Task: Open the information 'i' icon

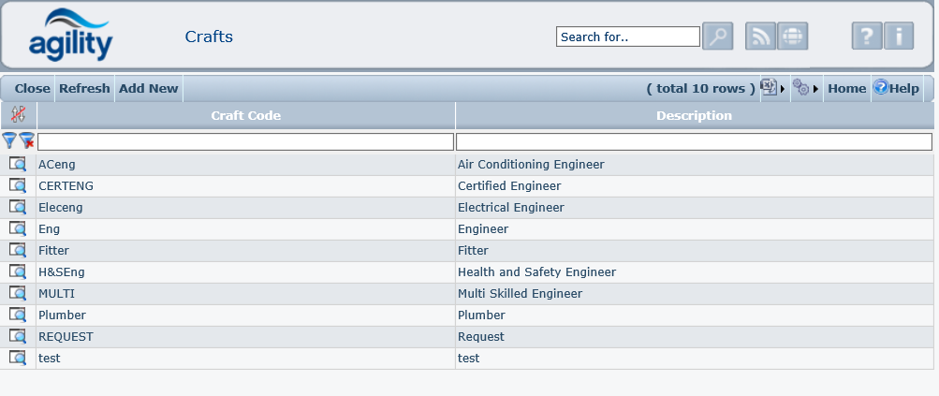Action: pyautogui.click(x=899, y=37)
